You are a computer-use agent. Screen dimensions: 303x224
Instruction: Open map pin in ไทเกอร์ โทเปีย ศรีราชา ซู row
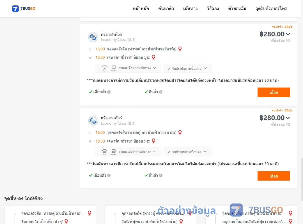pos(66,221)
